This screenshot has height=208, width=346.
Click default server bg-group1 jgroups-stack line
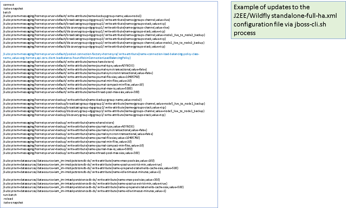84,23
